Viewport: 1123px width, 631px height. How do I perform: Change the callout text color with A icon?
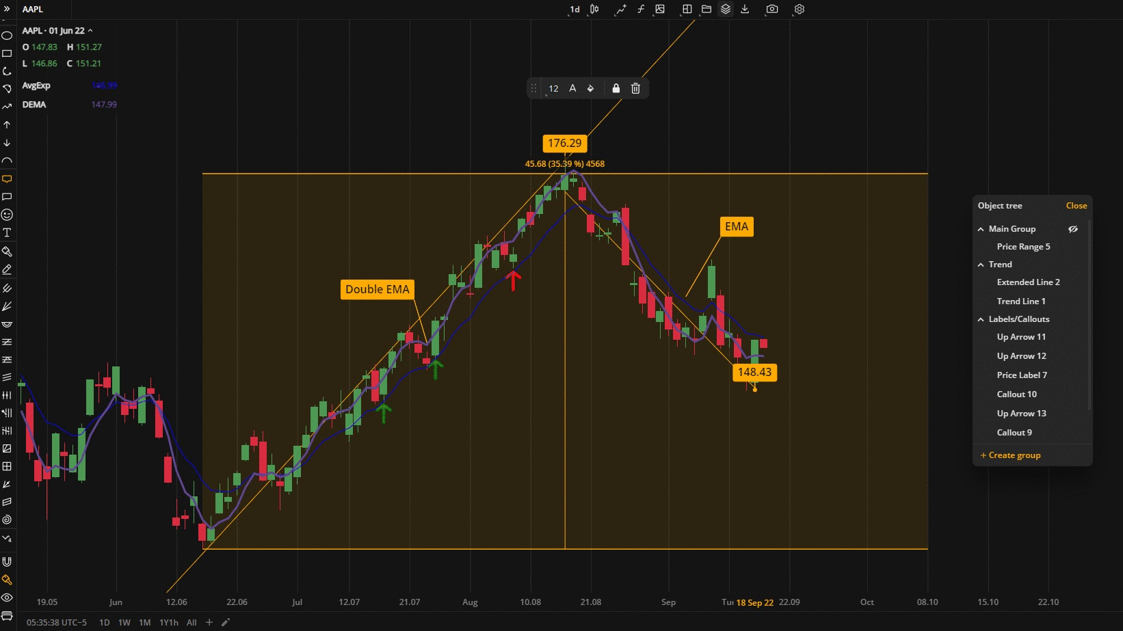[x=572, y=88]
